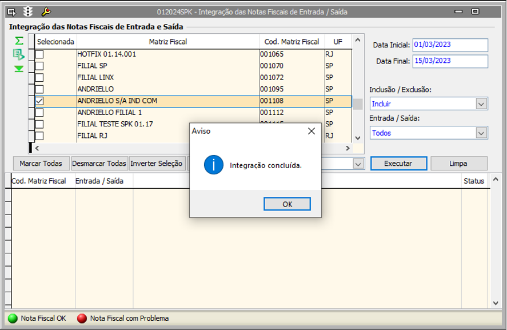The width and height of the screenshot is (507, 330).
Task: Click the green down-arrow icon
Action: click(x=19, y=69)
